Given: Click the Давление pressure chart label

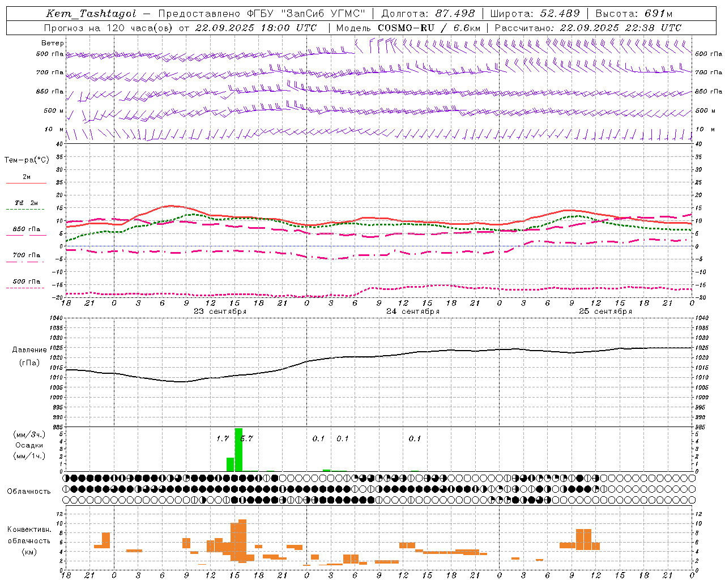Looking at the screenshot, I should point(29,350).
